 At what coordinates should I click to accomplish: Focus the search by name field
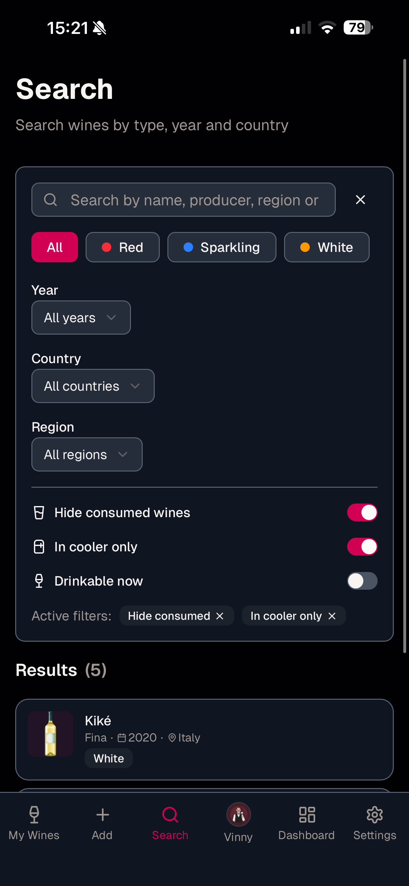tap(184, 200)
